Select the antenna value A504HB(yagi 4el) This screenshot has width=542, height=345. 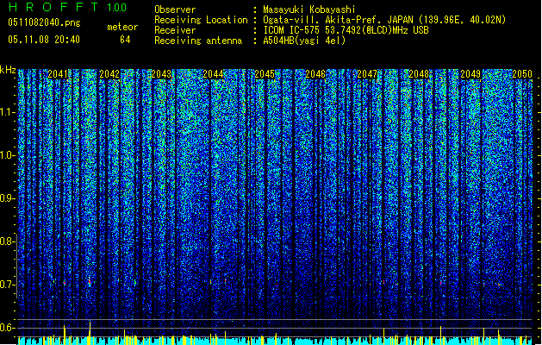[x=304, y=41]
